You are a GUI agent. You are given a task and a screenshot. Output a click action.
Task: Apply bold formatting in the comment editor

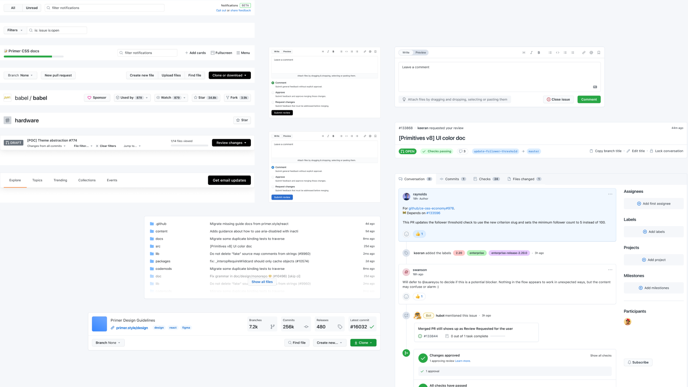[539, 52]
